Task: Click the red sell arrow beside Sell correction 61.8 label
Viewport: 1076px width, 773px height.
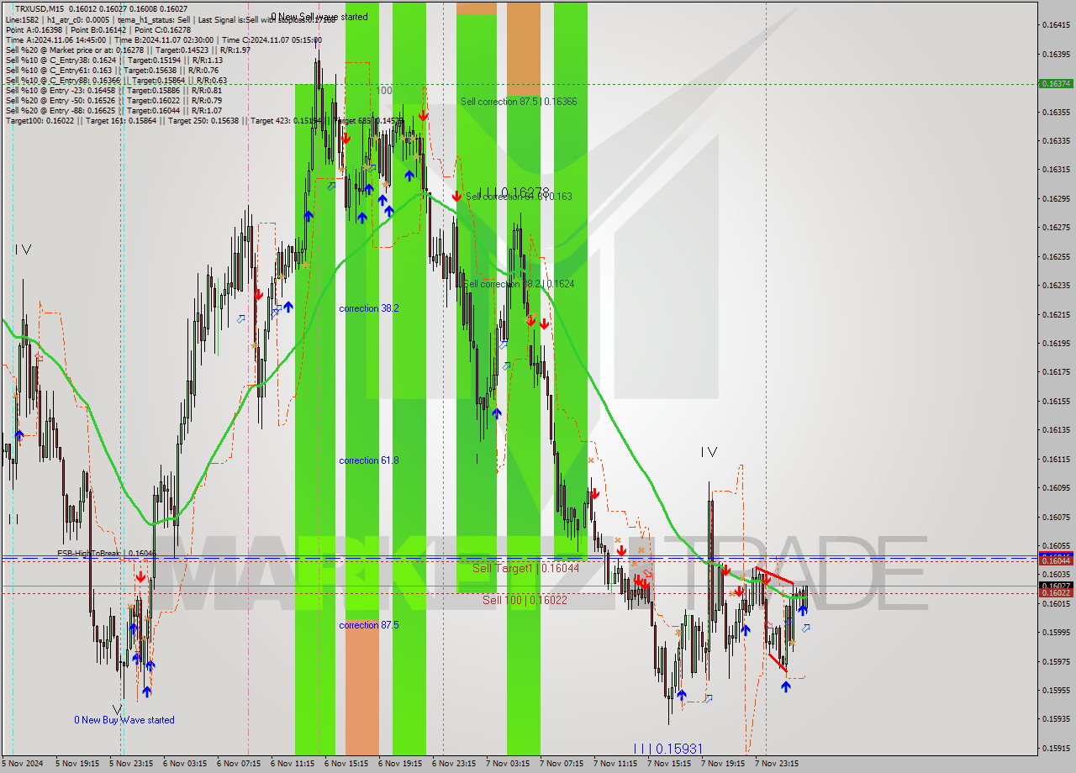Action: point(456,196)
